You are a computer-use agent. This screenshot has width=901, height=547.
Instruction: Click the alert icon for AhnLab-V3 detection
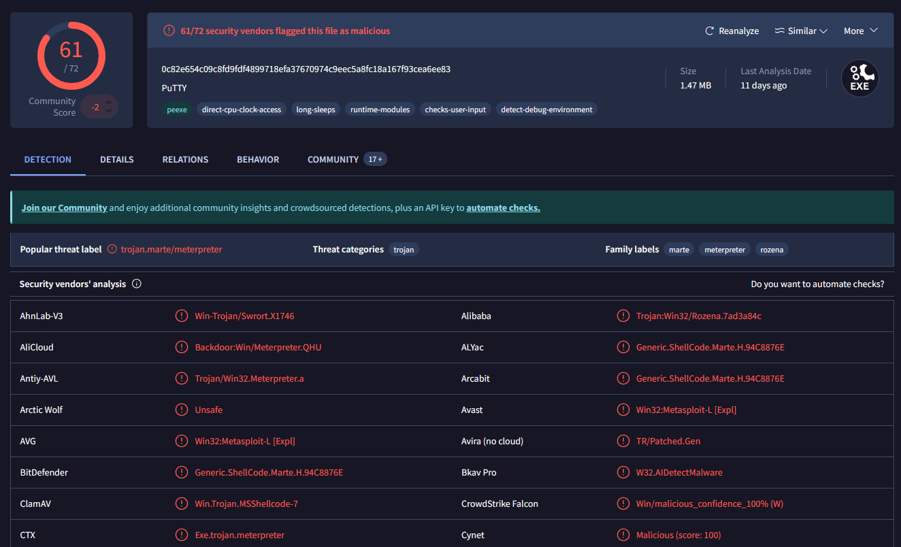[x=182, y=316]
